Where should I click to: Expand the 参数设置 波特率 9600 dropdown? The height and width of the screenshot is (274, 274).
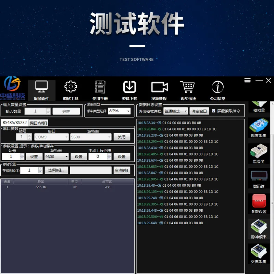(57, 157)
